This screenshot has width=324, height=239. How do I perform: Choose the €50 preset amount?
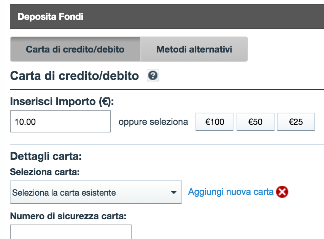256,122
